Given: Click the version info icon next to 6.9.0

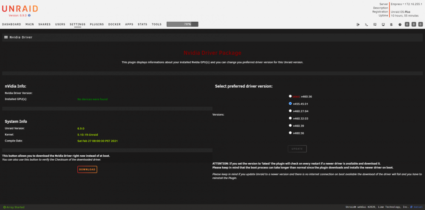Looking at the screenshot, I should [29, 16].
